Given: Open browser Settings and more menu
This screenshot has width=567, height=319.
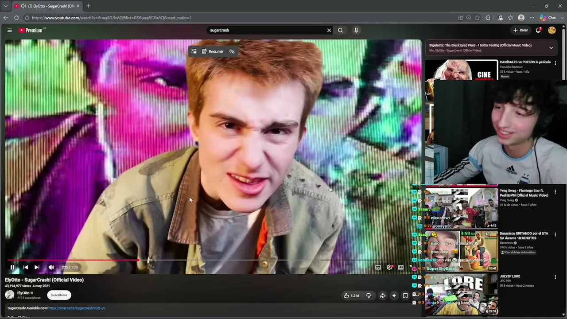Looking at the screenshot, I should 532,18.
